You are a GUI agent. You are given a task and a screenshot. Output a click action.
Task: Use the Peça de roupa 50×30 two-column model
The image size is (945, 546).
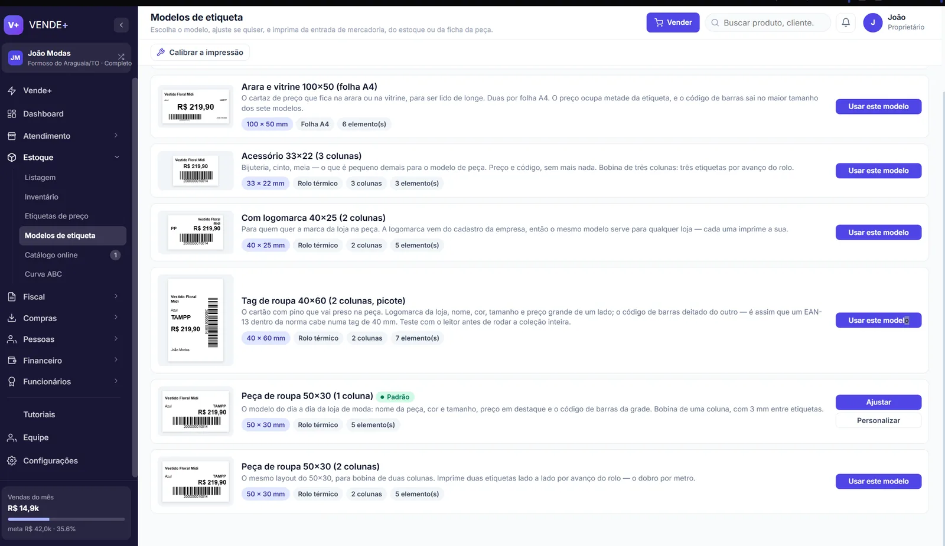[878, 482]
